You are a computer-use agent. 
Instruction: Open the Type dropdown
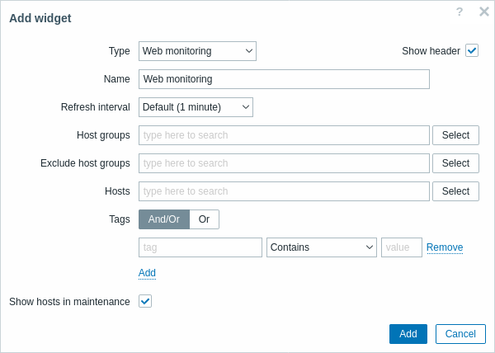(197, 51)
